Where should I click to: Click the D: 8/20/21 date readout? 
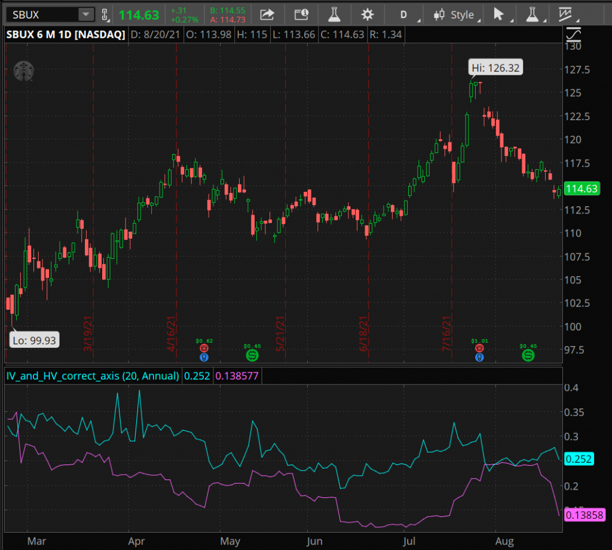click(155, 35)
